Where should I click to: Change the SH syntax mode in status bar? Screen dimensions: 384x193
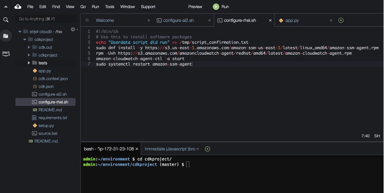[377, 136]
